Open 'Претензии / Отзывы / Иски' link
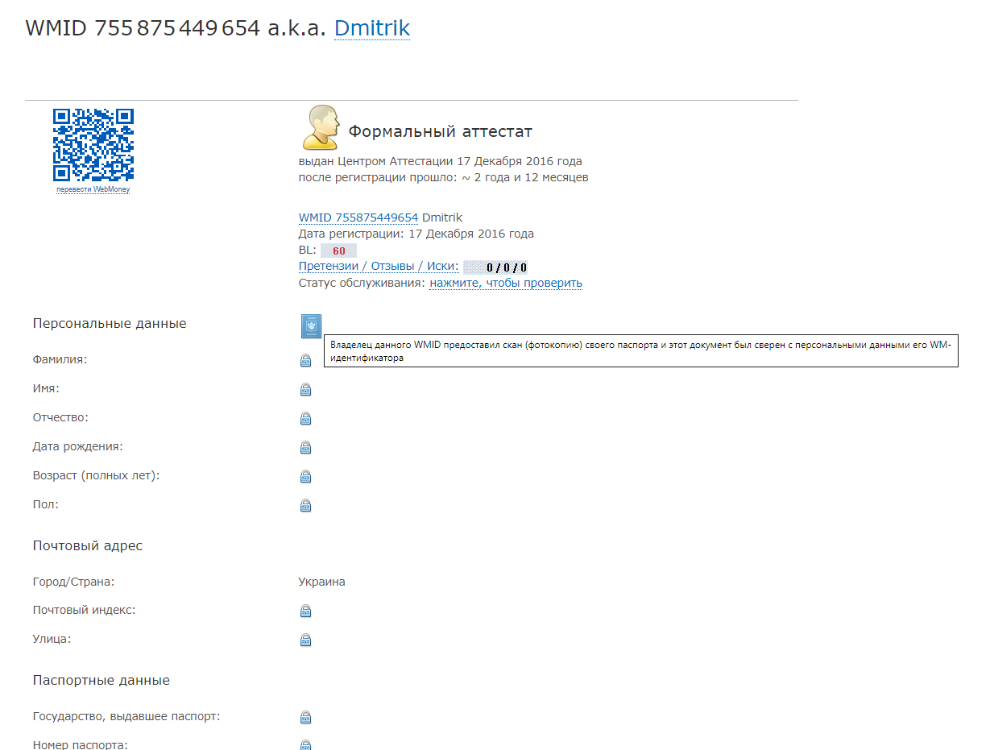Viewport: 990px width, 750px height. click(379, 267)
